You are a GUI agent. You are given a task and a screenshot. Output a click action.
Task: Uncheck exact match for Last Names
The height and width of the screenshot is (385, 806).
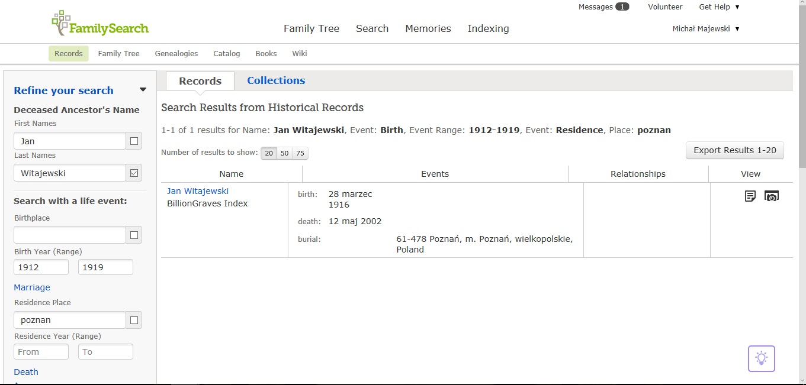click(x=134, y=173)
